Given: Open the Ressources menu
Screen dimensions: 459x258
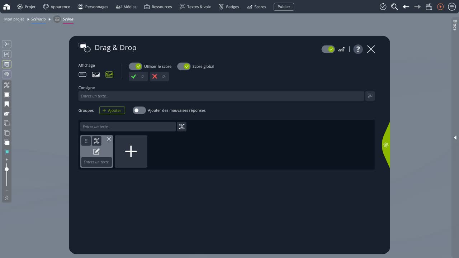Looking at the screenshot, I should click(158, 6).
